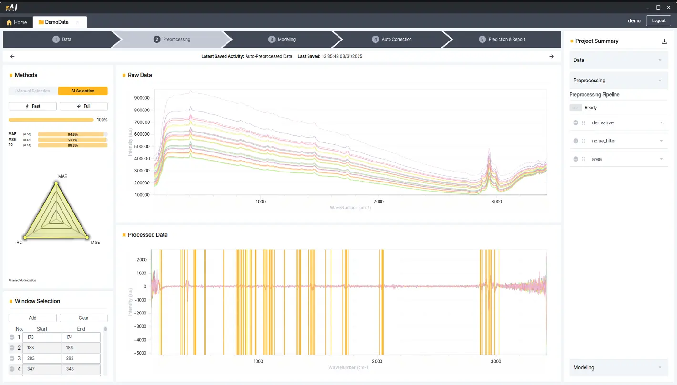The width and height of the screenshot is (677, 385).
Task: Toggle the Run/Ready pipeline switch
Action: click(575, 108)
